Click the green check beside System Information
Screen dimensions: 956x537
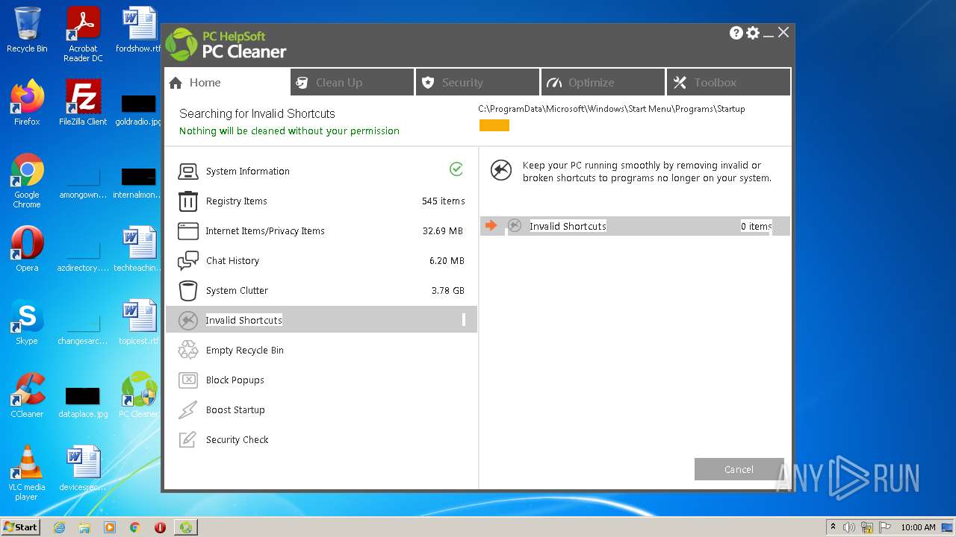click(x=456, y=169)
